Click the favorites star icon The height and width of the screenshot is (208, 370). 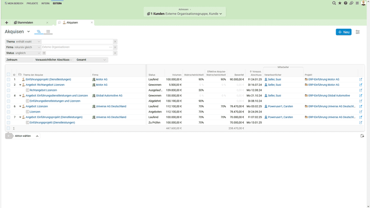pyautogui.click(x=340, y=3)
